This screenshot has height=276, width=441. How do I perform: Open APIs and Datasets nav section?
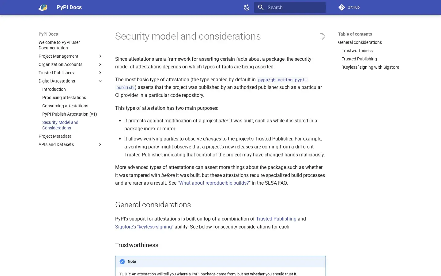56,144
